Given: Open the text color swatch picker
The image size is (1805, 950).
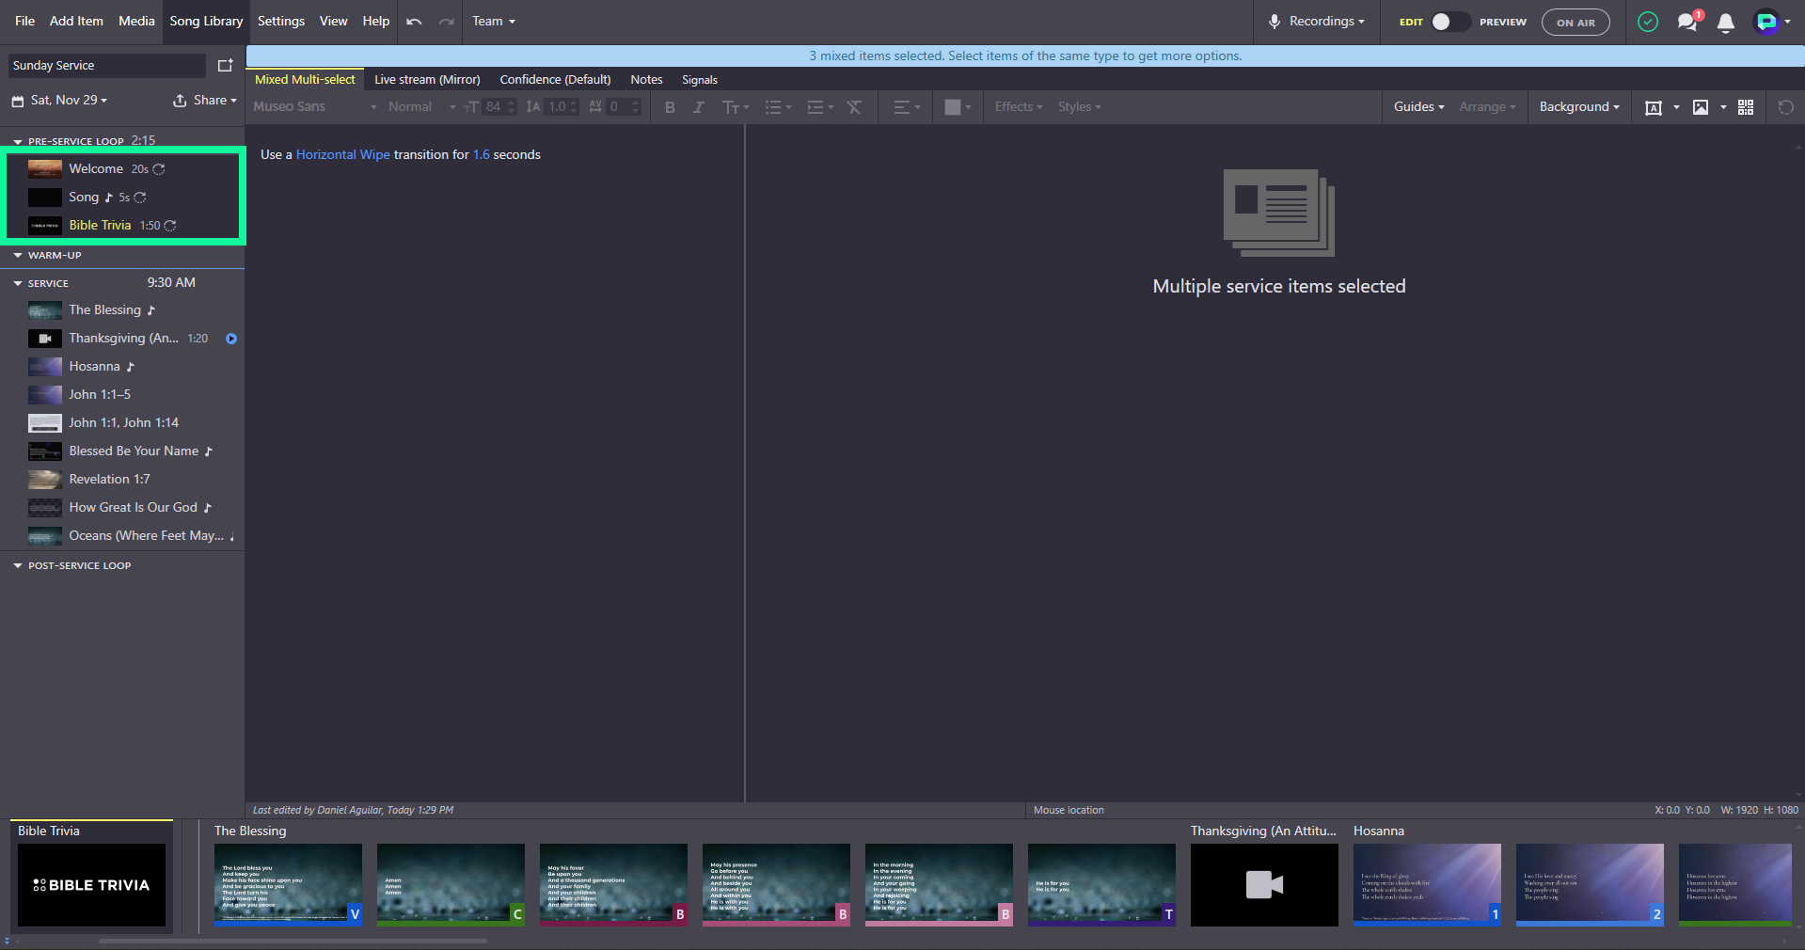Looking at the screenshot, I should tap(958, 107).
